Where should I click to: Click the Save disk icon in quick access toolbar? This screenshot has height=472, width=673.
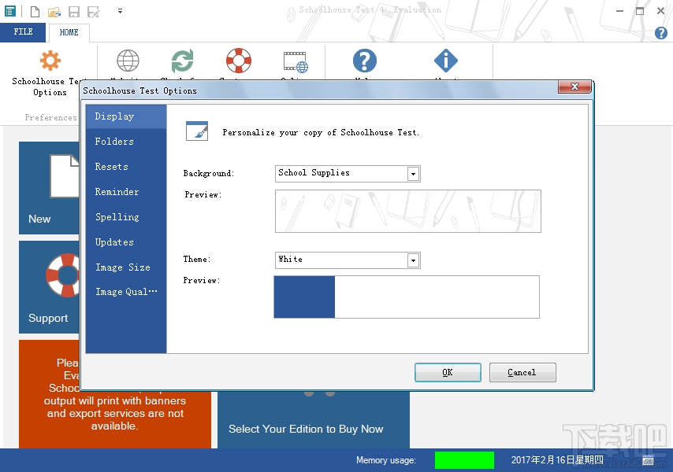[74, 12]
